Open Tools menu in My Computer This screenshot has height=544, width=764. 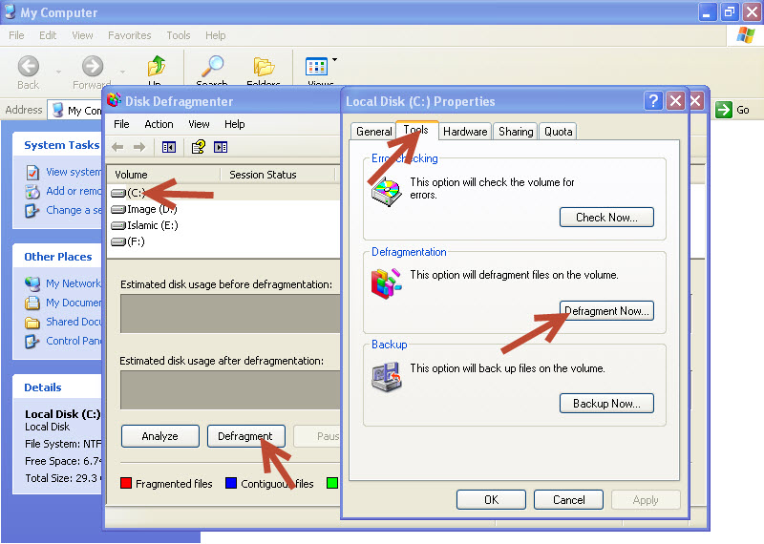(179, 35)
